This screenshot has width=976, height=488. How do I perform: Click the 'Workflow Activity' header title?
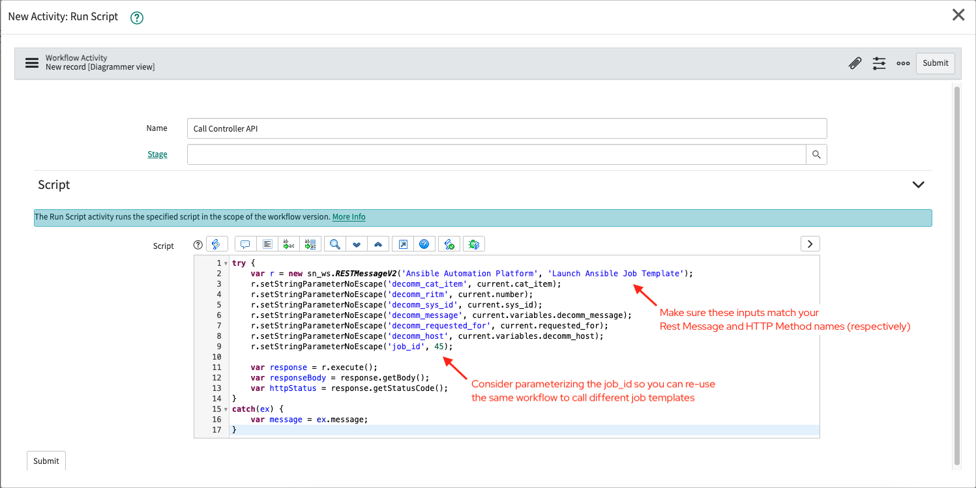click(x=76, y=58)
